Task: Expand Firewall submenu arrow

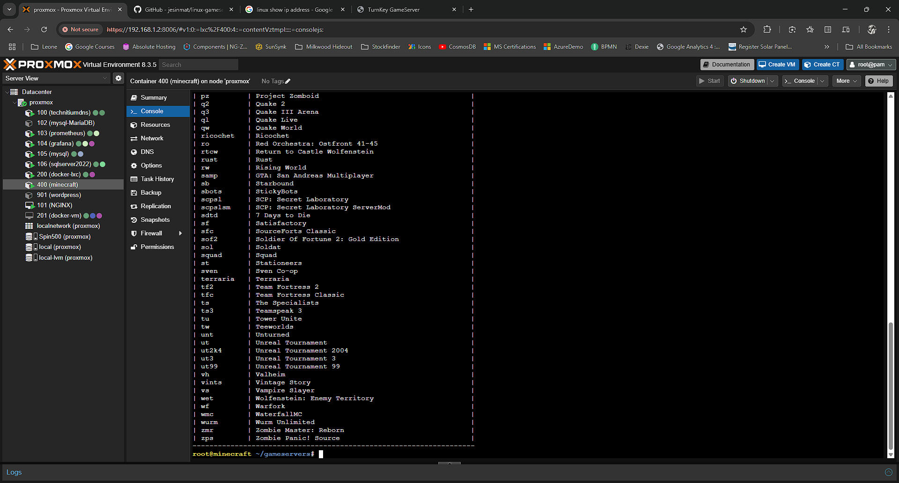Action: [x=180, y=233]
